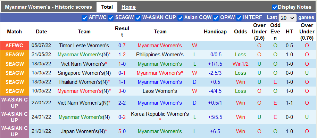Click the Odds column header

[241, 32]
